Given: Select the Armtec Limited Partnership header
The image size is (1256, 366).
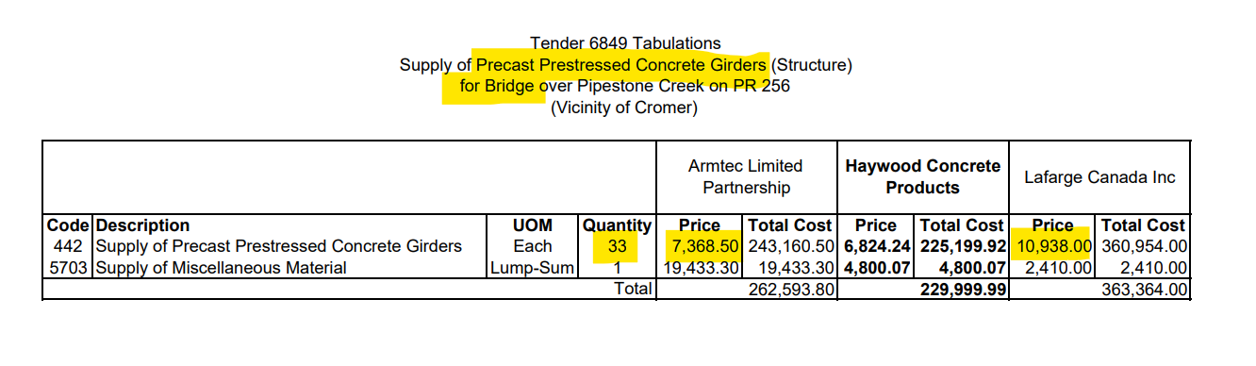Looking at the screenshot, I should pyautogui.click(x=746, y=176).
